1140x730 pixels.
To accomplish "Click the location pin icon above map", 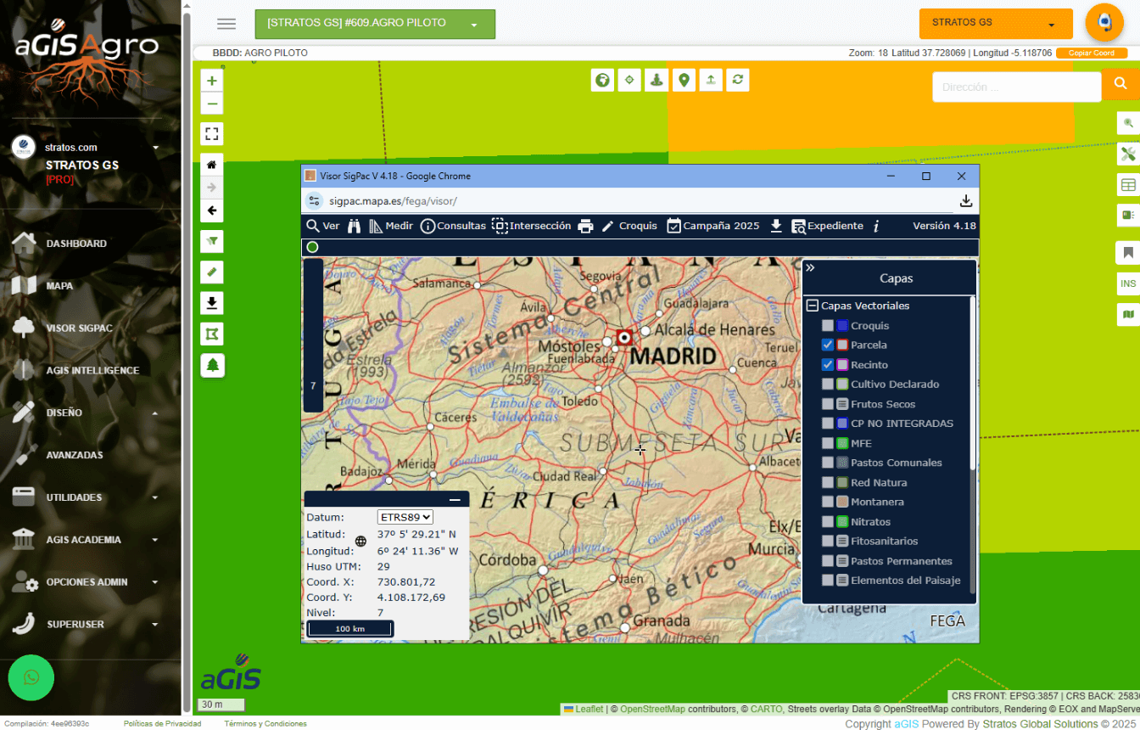I will 684,80.
